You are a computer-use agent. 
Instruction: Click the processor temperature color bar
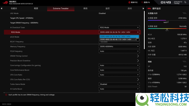(167, 28)
